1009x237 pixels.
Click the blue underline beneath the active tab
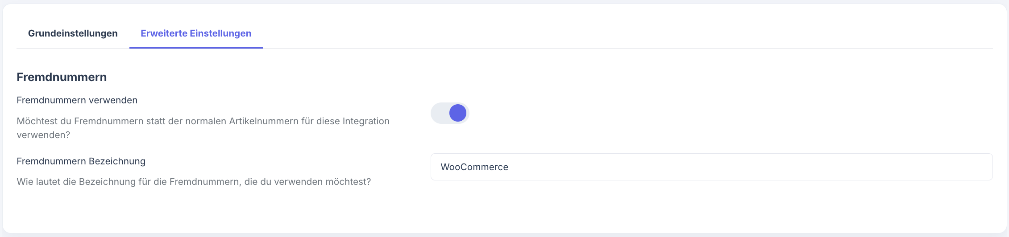coord(196,48)
